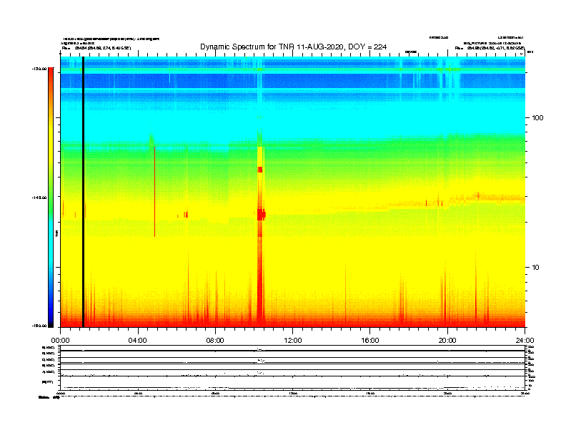Click the 08:00 time axis label
566x438 pixels.
coord(215,341)
